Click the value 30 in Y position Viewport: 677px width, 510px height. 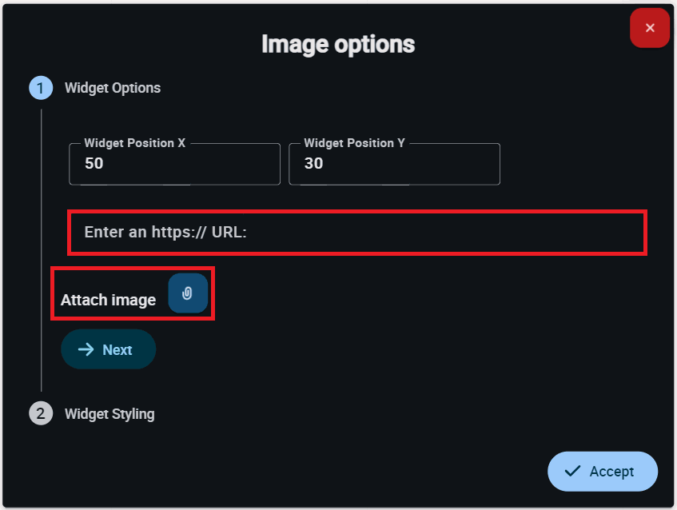pos(313,164)
